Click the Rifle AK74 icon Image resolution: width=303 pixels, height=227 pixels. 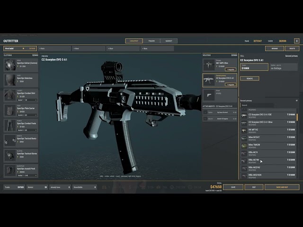[244, 153]
